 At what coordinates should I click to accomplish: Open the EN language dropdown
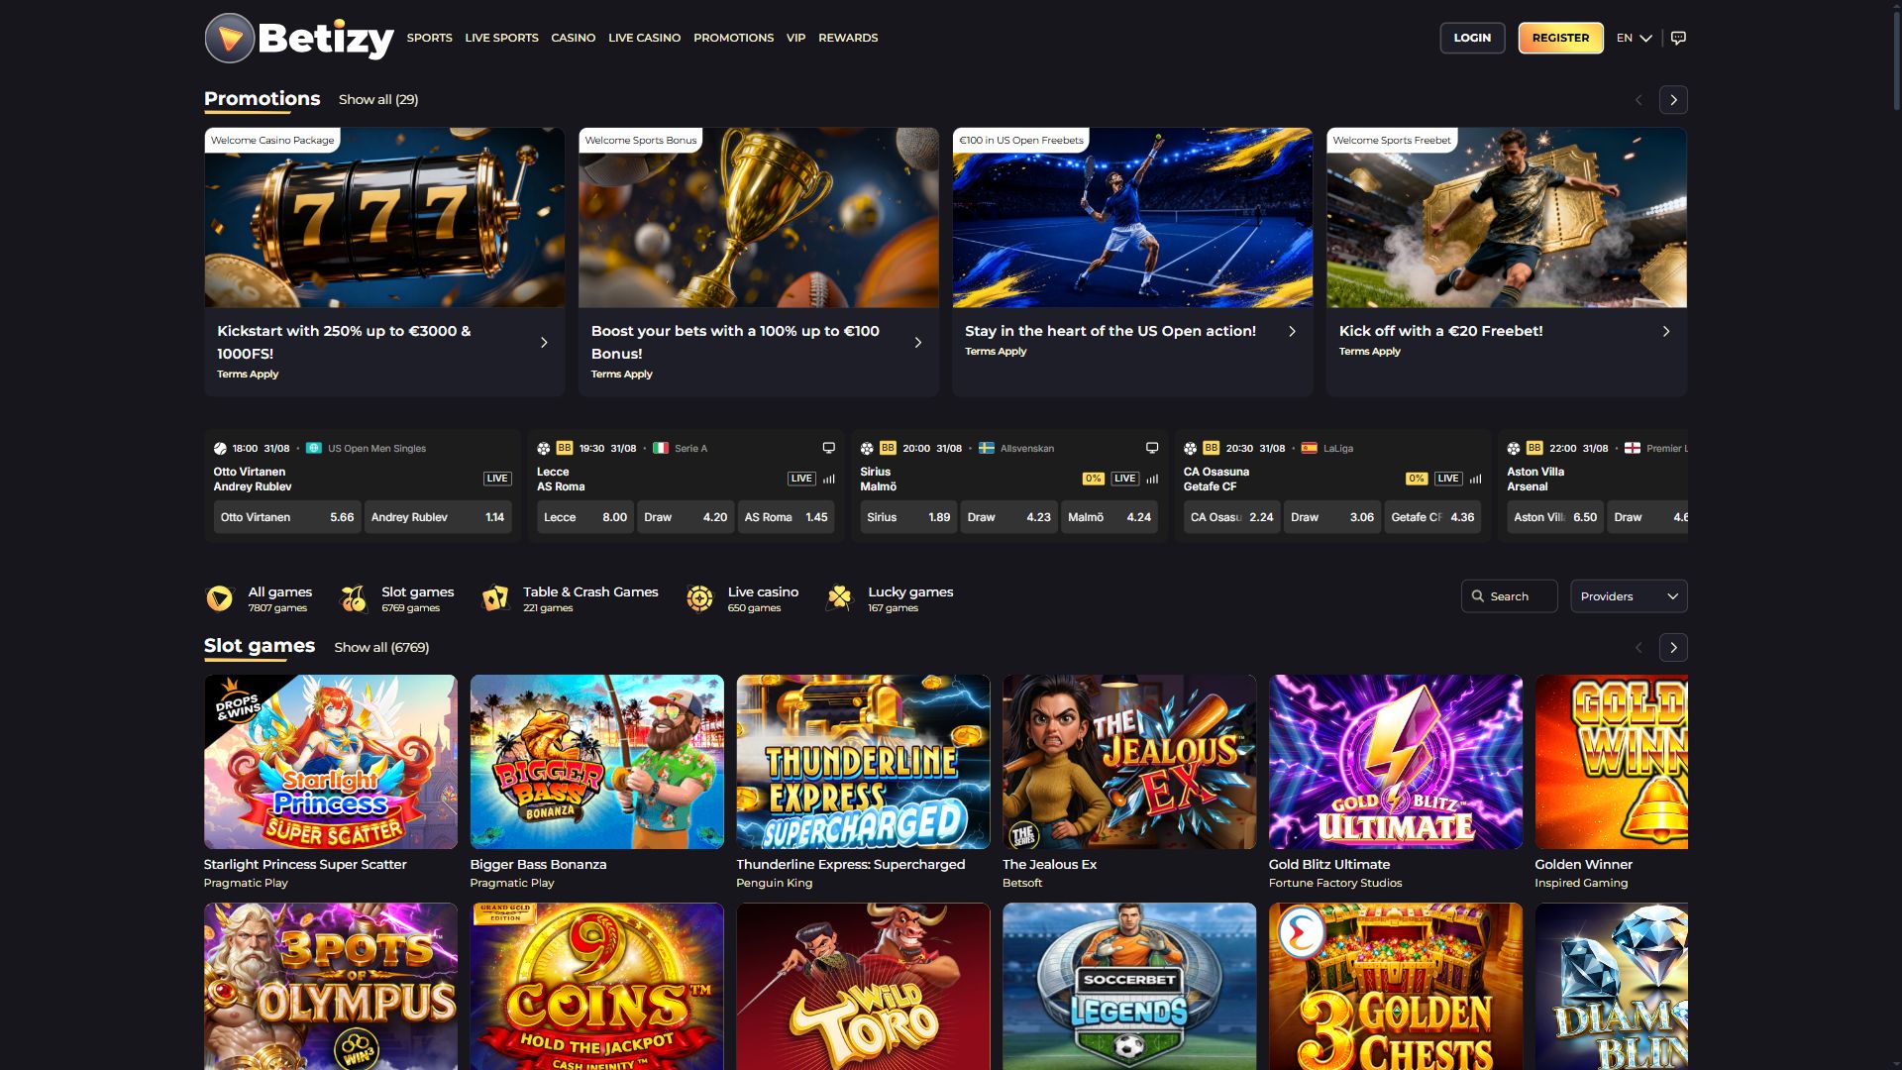pyautogui.click(x=1635, y=38)
